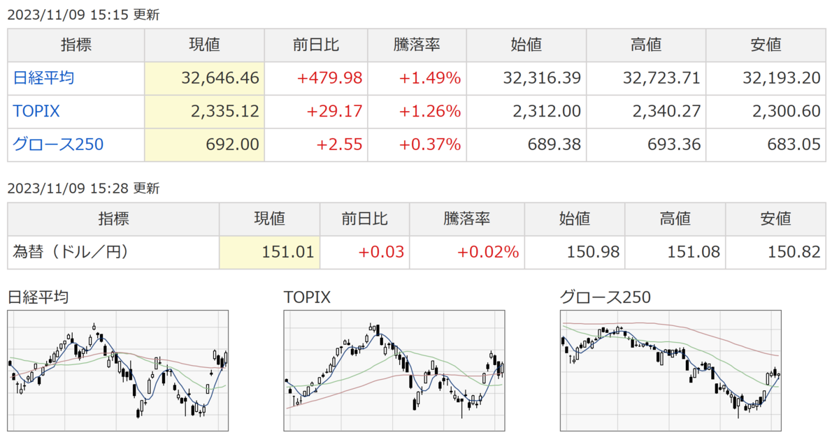This screenshot has width=839, height=437.
Task: Open the グロース250 link
Action: coord(58,145)
